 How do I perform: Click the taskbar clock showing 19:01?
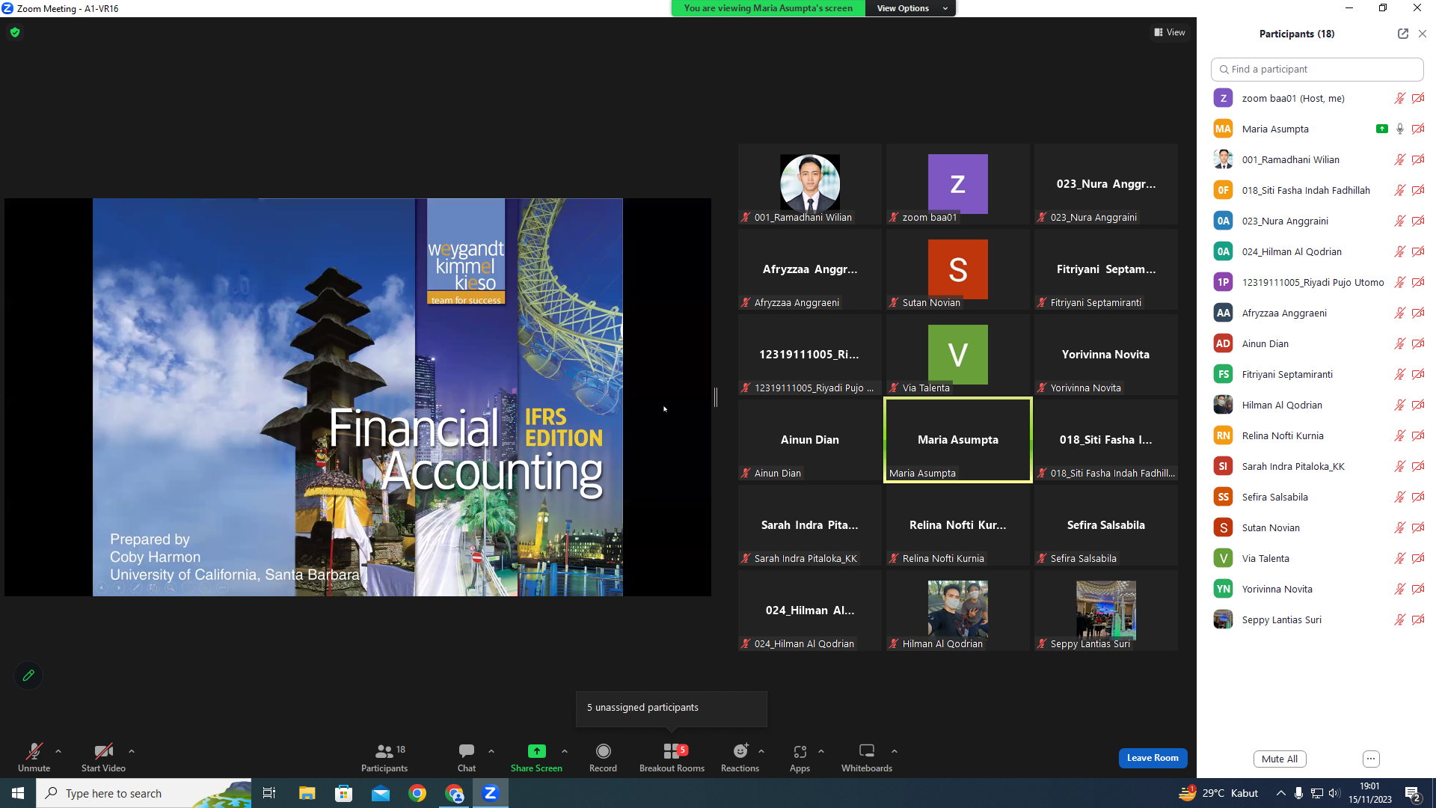(x=1370, y=793)
